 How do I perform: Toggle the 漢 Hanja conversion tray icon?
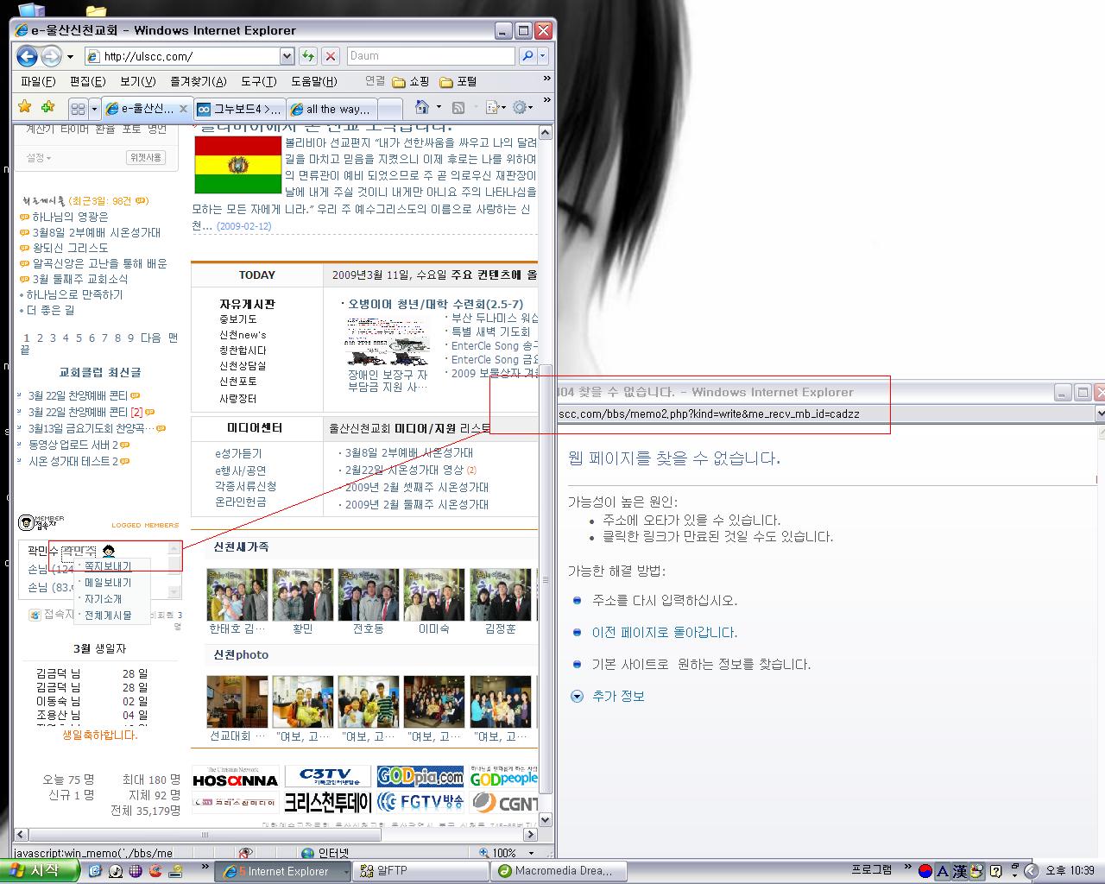(960, 872)
